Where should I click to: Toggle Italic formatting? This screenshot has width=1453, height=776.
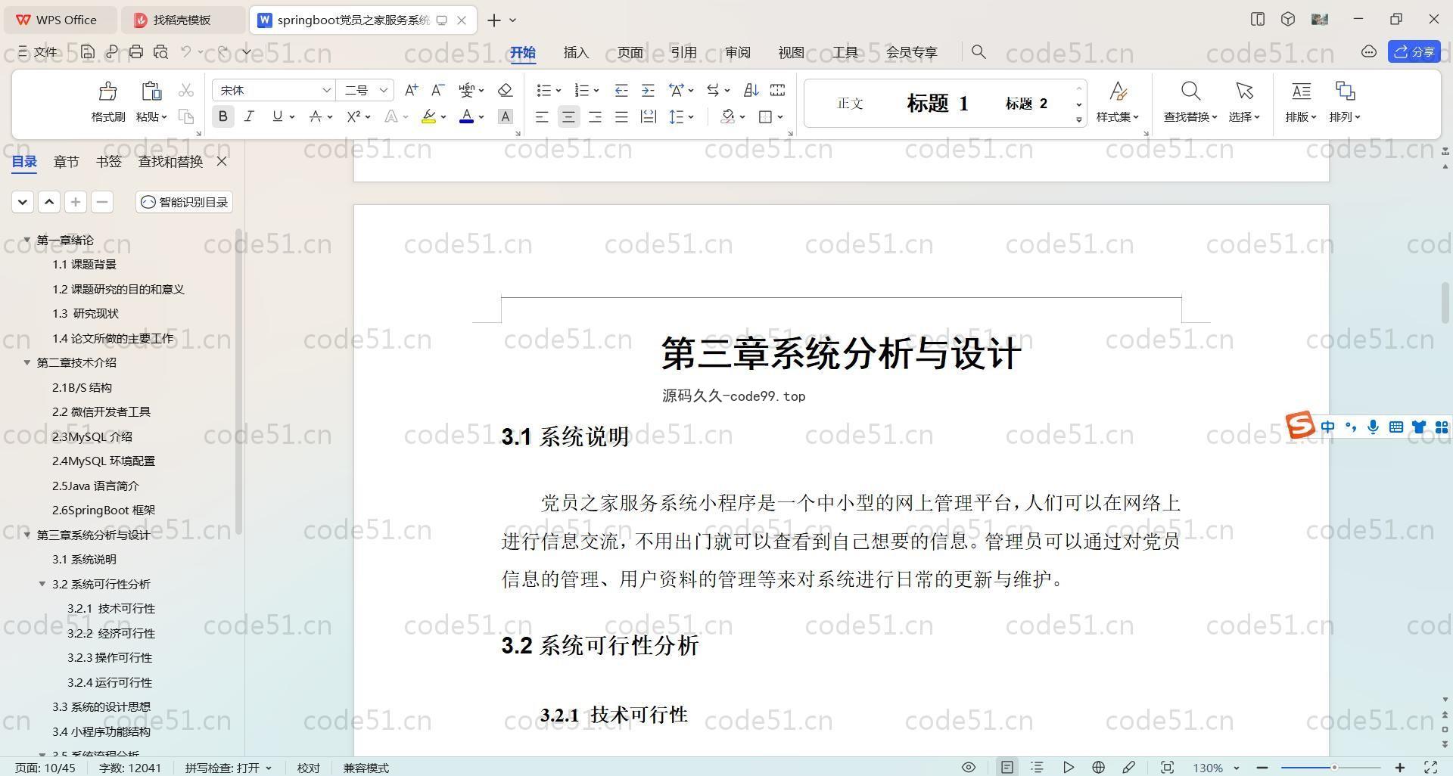(x=249, y=116)
